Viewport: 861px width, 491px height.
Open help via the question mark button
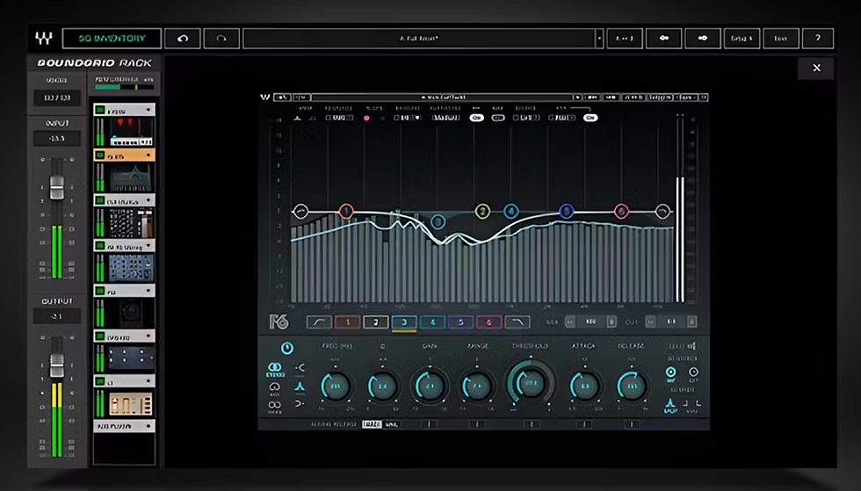pos(818,39)
